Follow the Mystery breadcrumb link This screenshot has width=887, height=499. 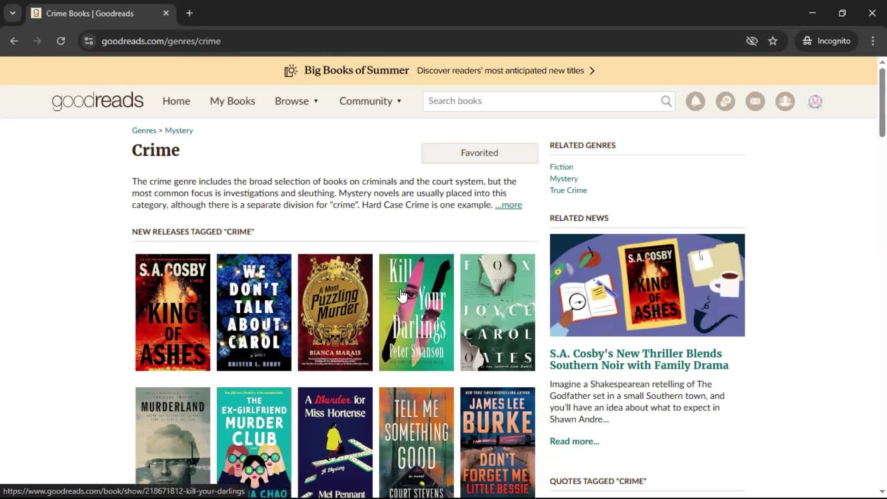pos(179,131)
